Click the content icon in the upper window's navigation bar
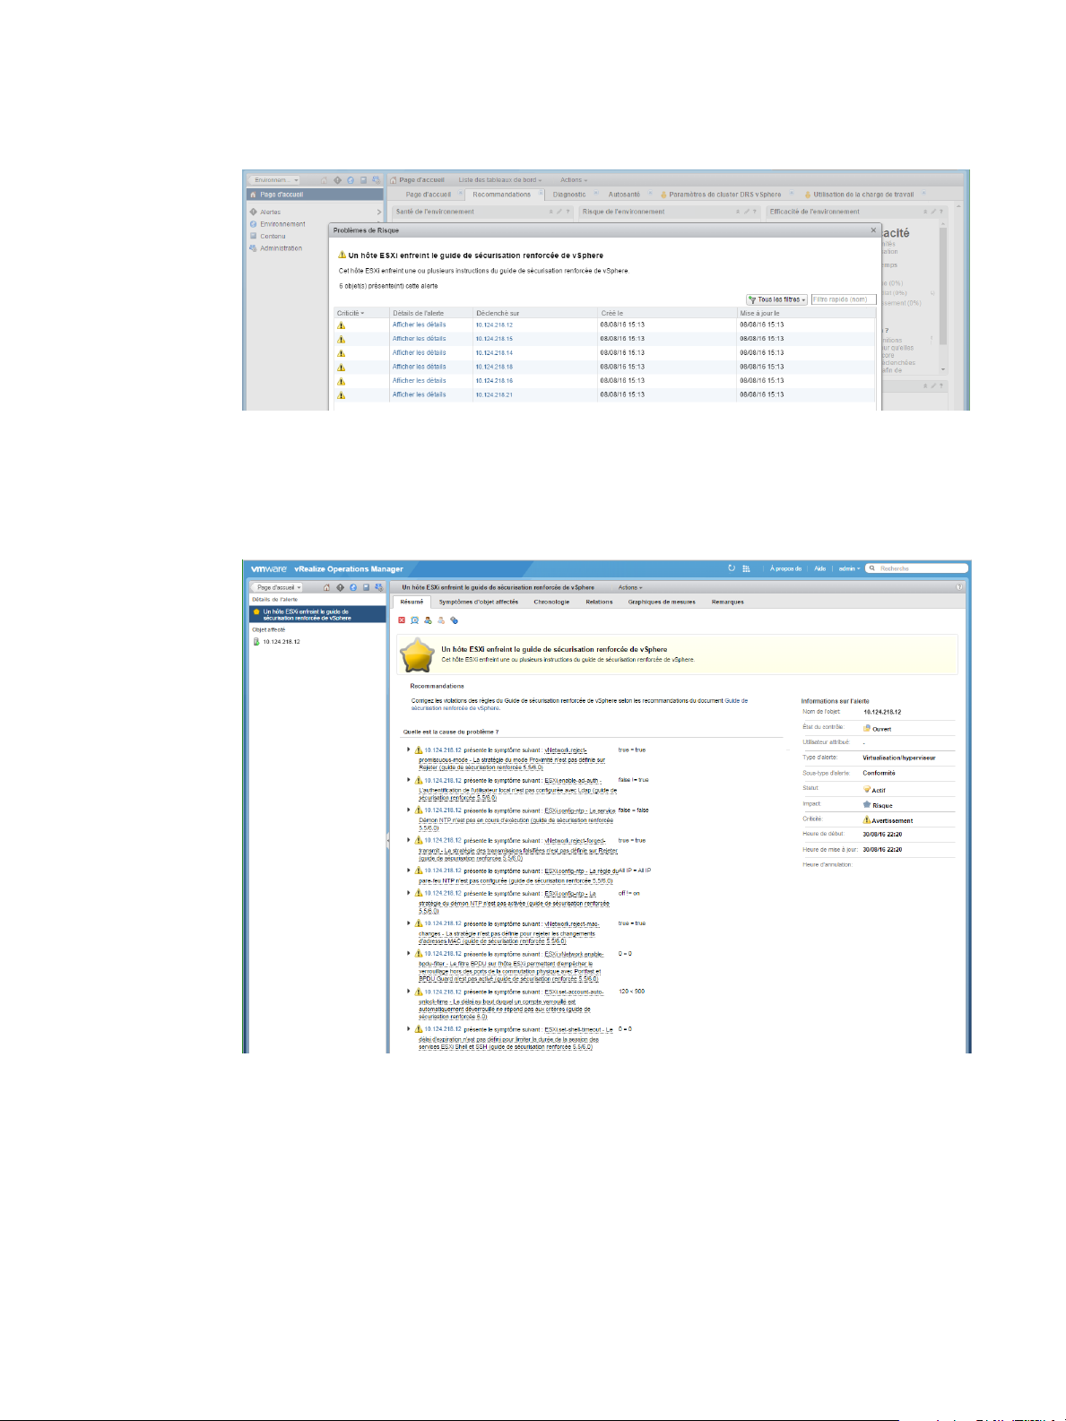The image size is (1066, 1421). pyautogui.click(x=363, y=180)
